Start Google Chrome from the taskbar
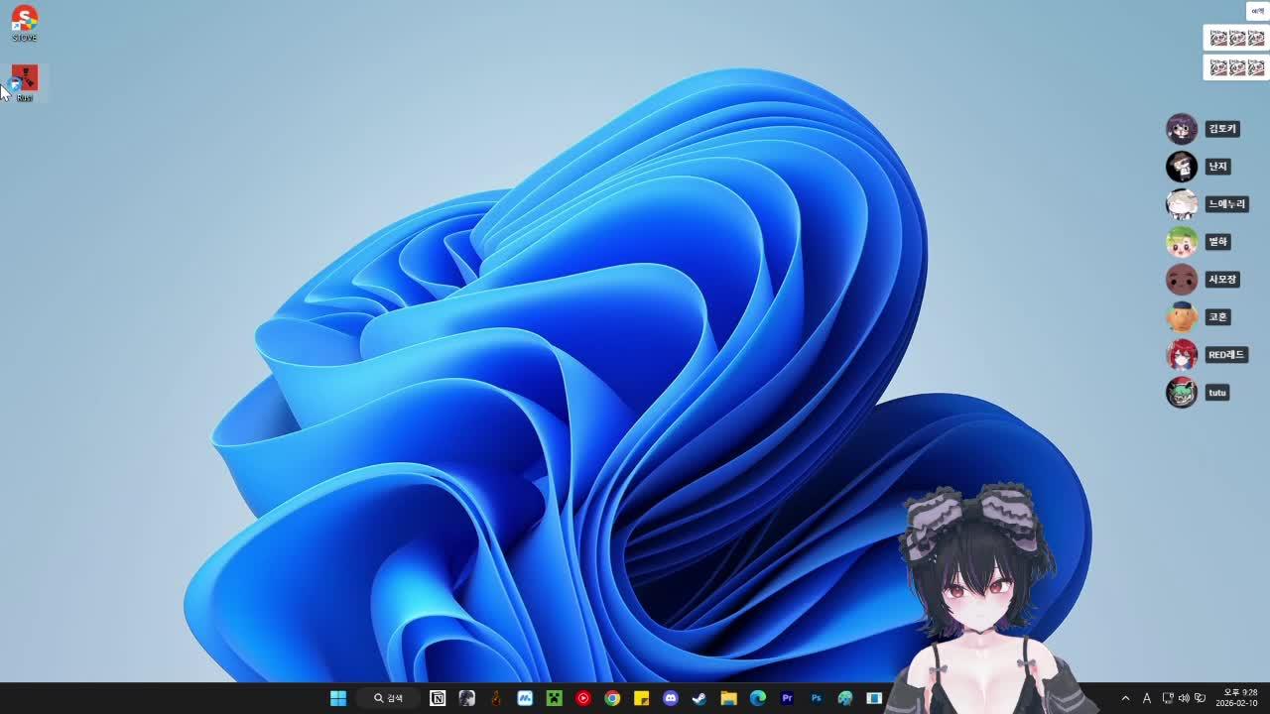Viewport: 1270px width, 714px height. click(611, 697)
